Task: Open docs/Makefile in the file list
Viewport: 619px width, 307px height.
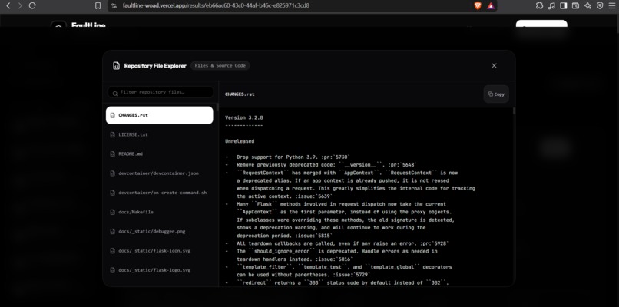Action: pyautogui.click(x=160, y=212)
